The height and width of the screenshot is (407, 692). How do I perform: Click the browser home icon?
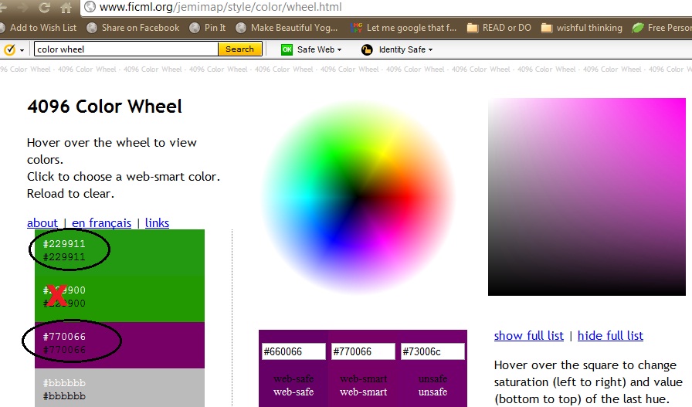[x=66, y=8]
